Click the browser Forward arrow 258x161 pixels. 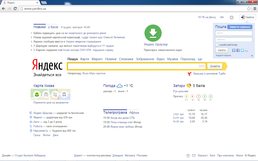[x=9, y=9]
